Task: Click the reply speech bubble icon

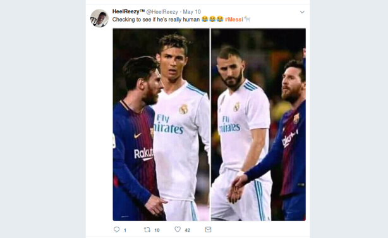Action: pyautogui.click(x=116, y=230)
